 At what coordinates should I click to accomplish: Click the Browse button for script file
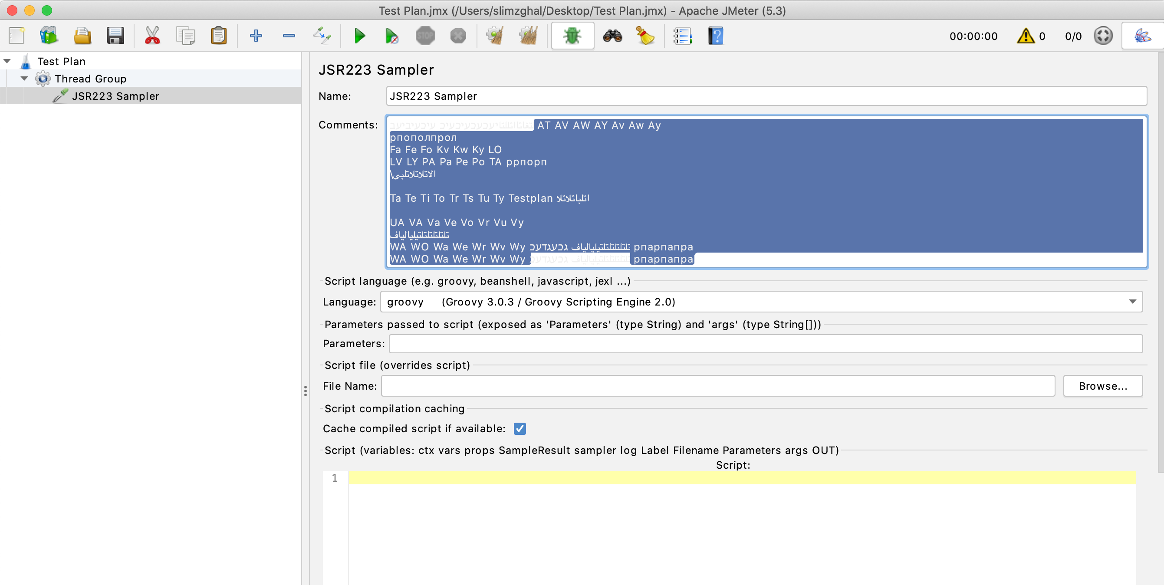pyautogui.click(x=1103, y=386)
